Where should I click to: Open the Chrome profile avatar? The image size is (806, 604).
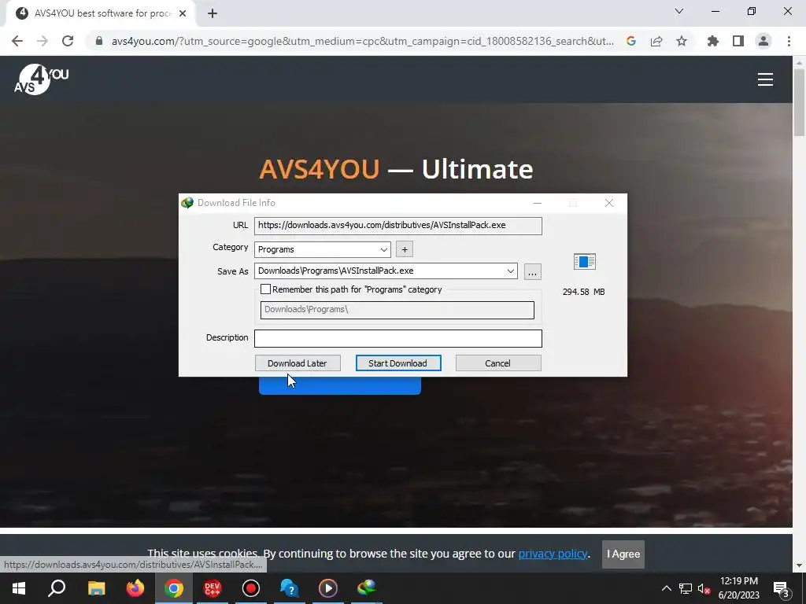point(763,41)
